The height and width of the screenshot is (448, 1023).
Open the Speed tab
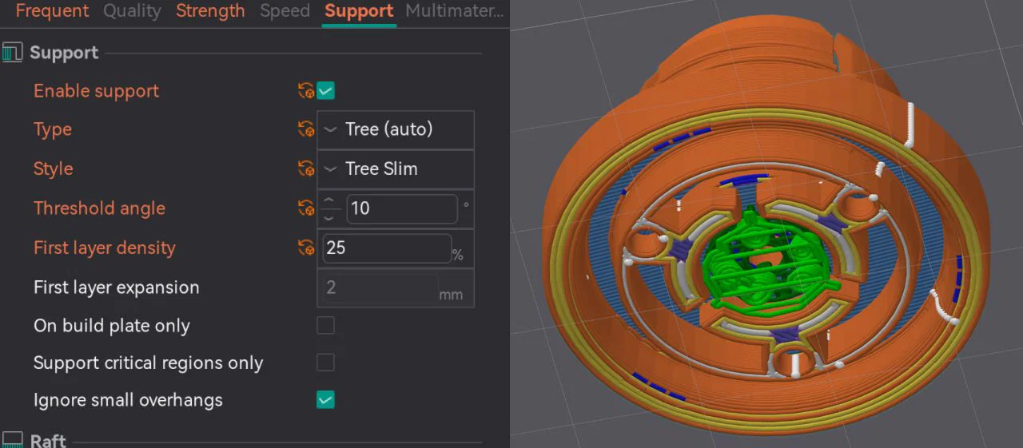(285, 11)
